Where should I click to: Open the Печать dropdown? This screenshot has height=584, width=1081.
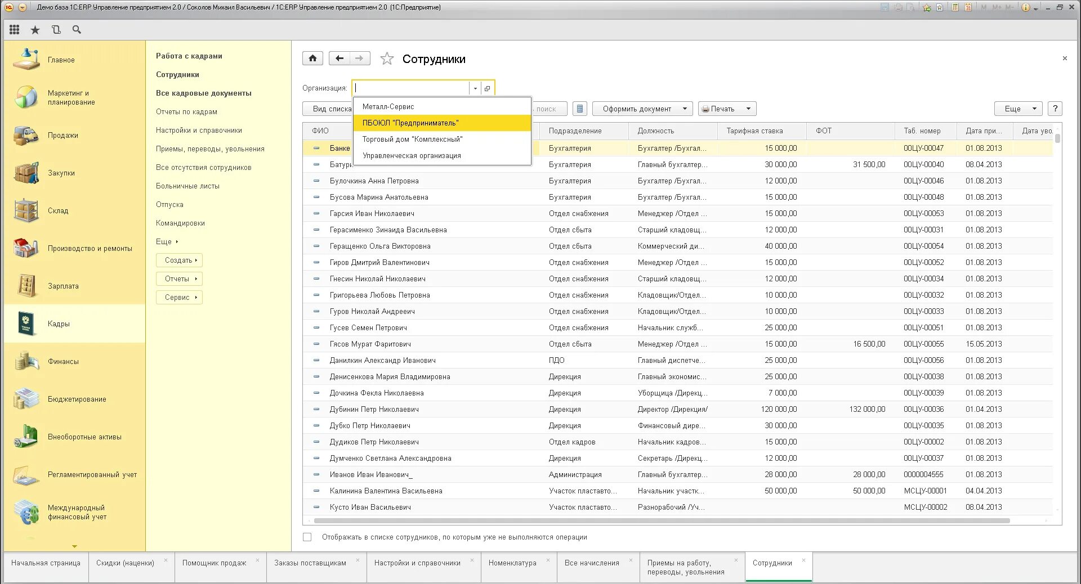(727, 109)
